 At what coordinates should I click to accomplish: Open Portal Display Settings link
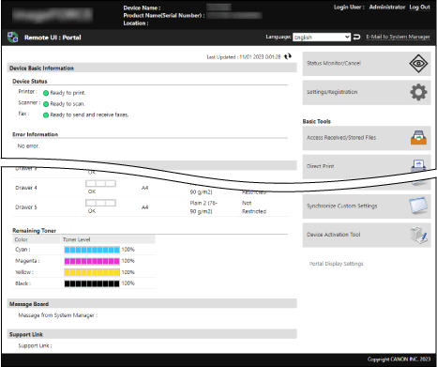tap(336, 264)
